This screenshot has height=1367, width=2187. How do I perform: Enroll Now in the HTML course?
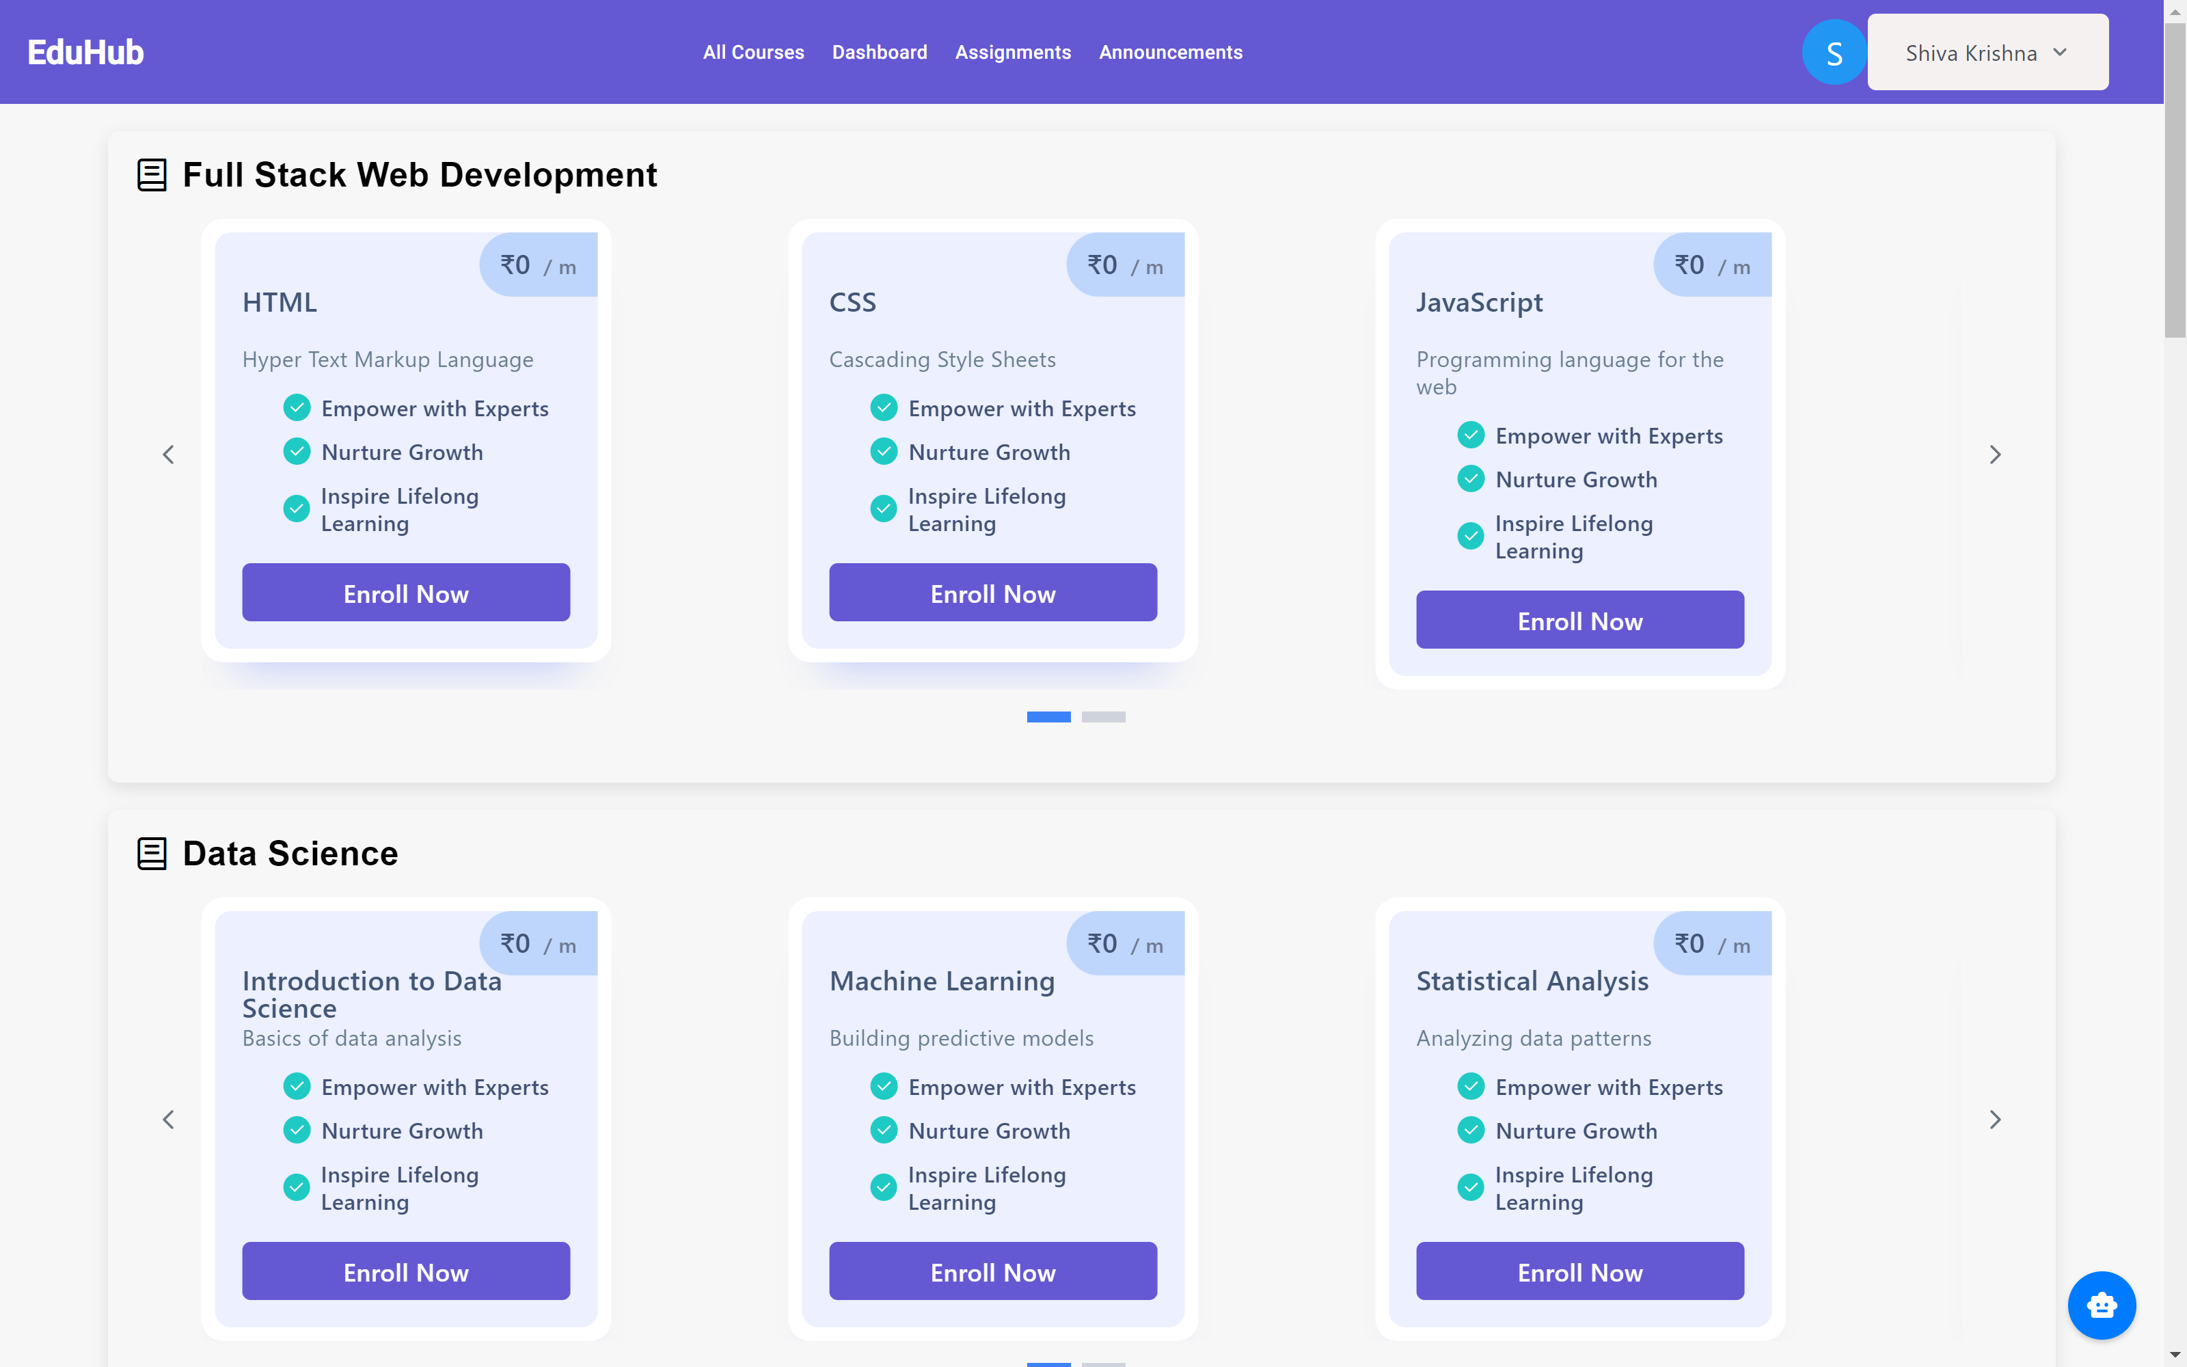(x=405, y=593)
